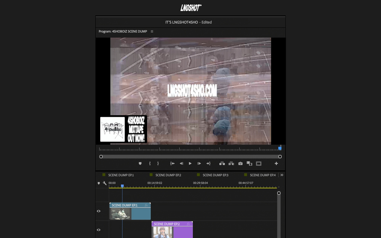Image resolution: width=381 pixels, height=238 pixels.
Task: Click the Export Frame camera icon
Action: click(240, 163)
